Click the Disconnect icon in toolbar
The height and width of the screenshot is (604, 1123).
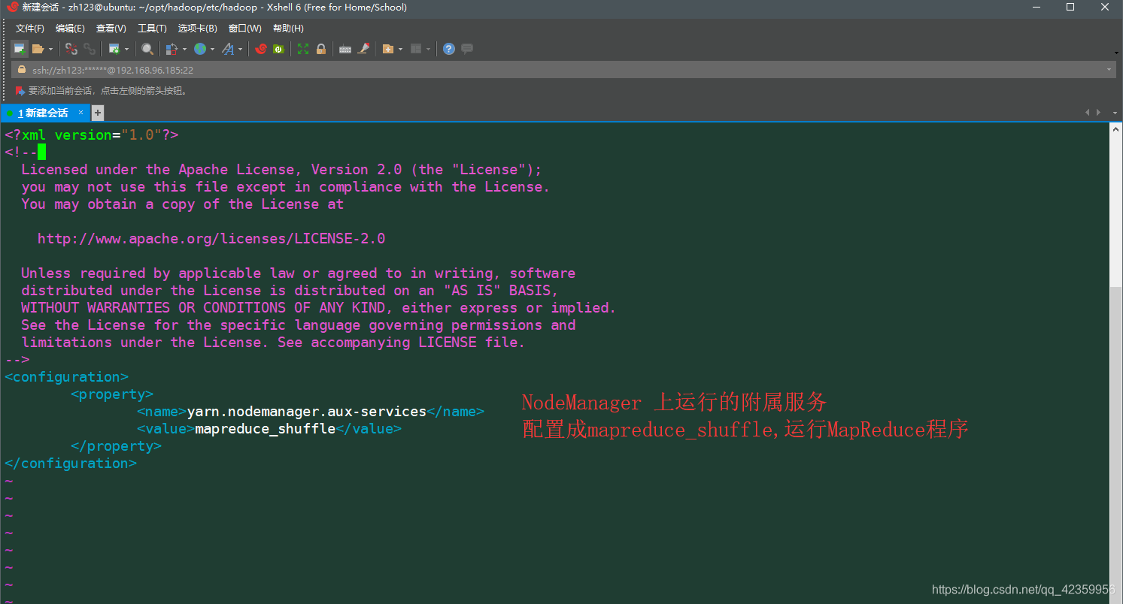pyautogui.click(x=71, y=49)
